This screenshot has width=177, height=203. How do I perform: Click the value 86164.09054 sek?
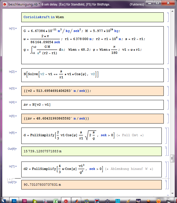pos(45,42)
